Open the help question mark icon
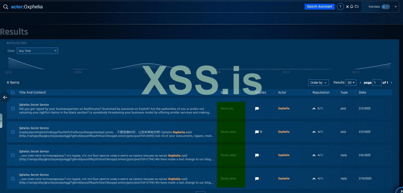This screenshot has width=403, height=193. [x=340, y=6]
